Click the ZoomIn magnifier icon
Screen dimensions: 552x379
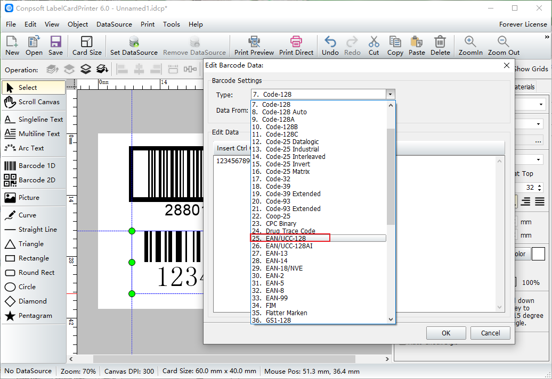pyautogui.click(x=470, y=46)
